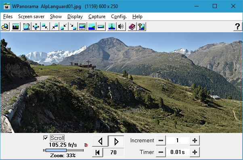
Task: Click the blue zoom slider bar
Action: pyautogui.click(x=56, y=150)
